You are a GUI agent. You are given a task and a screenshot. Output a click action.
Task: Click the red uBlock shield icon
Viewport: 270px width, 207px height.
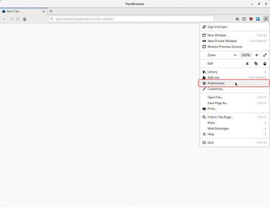coord(251,19)
